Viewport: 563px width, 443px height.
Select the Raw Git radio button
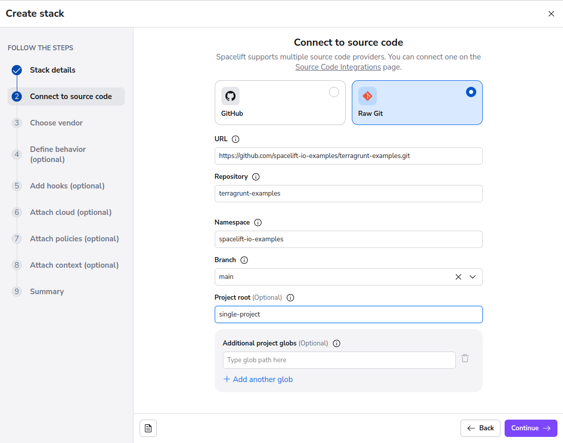tap(471, 92)
